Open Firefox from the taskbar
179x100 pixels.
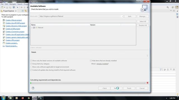point(23,98)
